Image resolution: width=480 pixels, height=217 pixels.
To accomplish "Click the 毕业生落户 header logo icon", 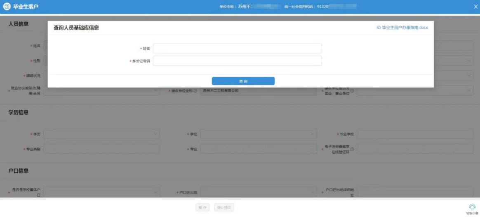I will [x=7, y=7].
